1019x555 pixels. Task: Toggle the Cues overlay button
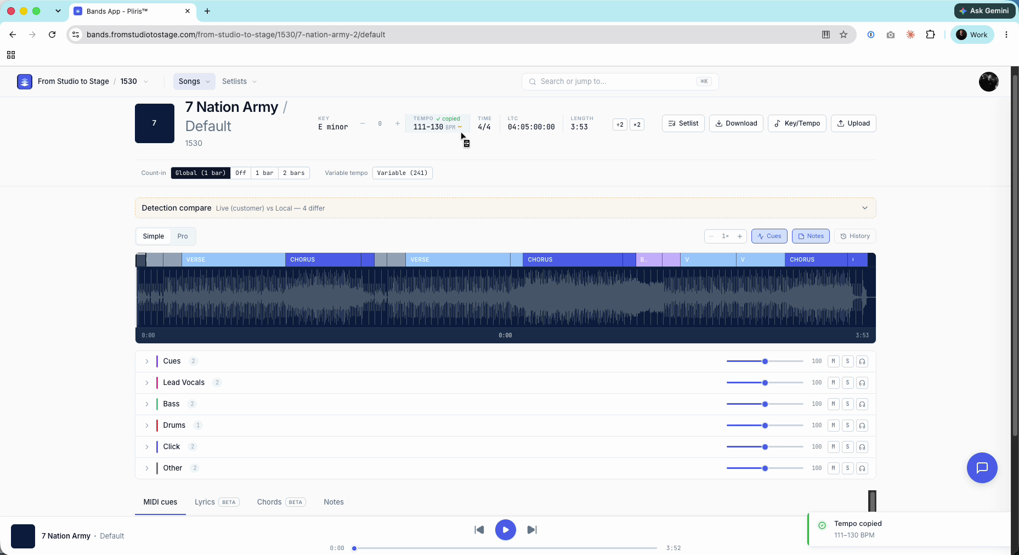coord(769,236)
